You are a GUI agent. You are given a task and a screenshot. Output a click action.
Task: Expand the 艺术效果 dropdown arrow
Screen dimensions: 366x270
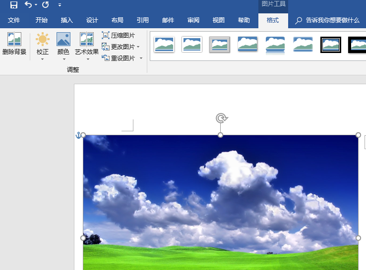(88, 59)
